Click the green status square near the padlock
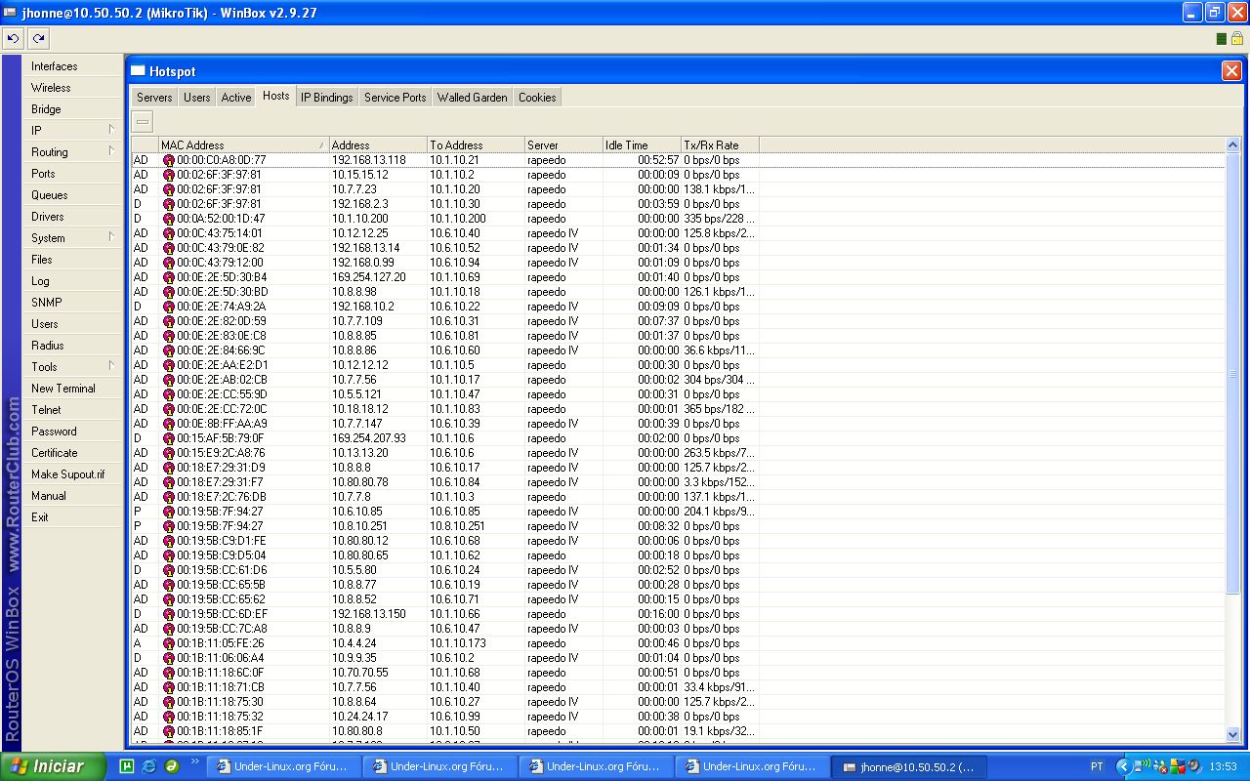The image size is (1250, 781). pyautogui.click(x=1222, y=39)
